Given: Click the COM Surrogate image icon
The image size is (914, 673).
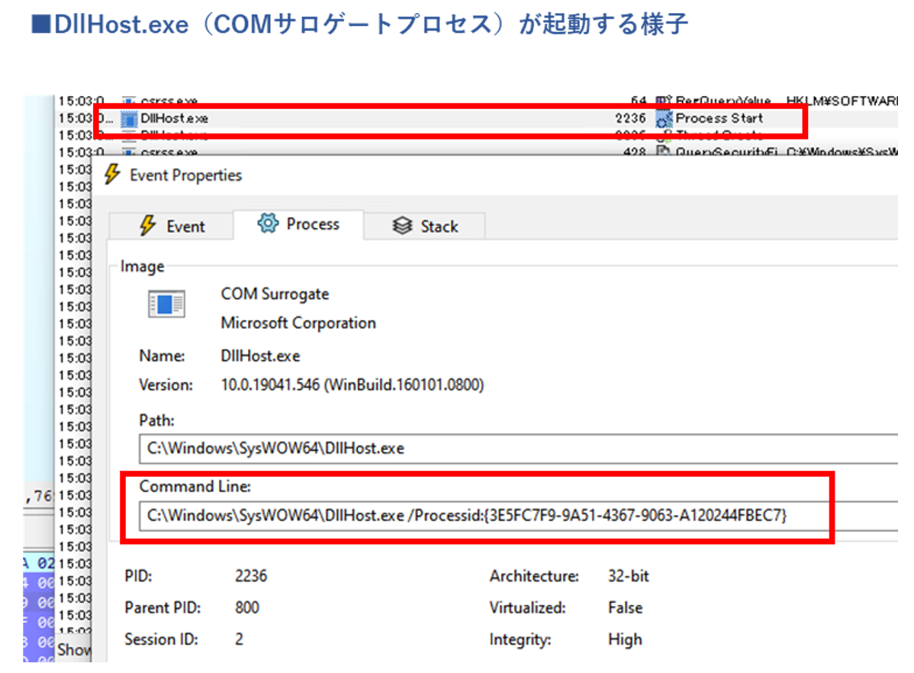Looking at the screenshot, I should [166, 304].
